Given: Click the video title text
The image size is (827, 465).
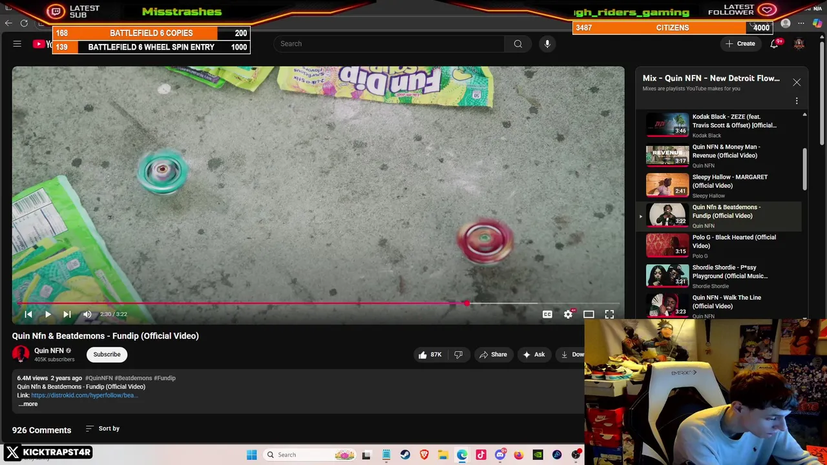Looking at the screenshot, I should [x=105, y=336].
